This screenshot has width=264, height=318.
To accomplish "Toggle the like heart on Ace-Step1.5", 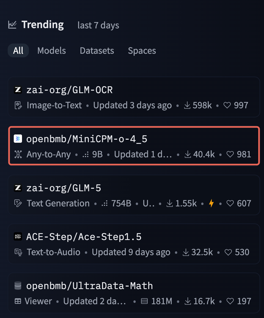I will tap(228, 252).
